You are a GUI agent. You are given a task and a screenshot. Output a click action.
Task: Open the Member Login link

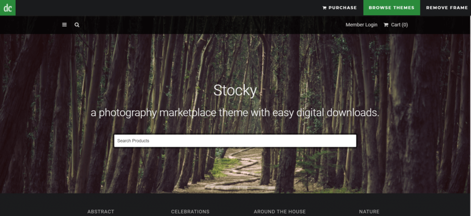point(361,25)
